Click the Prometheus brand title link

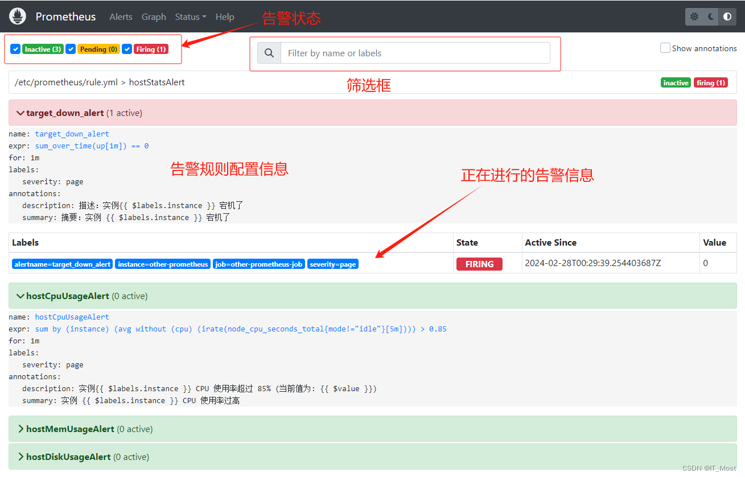pos(65,16)
